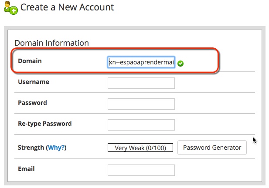The width and height of the screenshot is (269, 188).
Task: Click the Domain Information section title
Action: (51, 43)
